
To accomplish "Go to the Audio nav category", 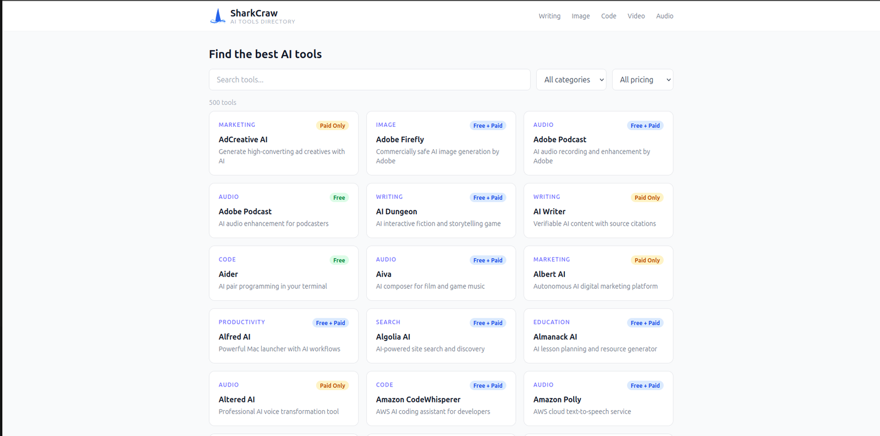I will [x=664, y=16].
